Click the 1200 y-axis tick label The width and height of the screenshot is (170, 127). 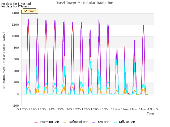(15, 25)
